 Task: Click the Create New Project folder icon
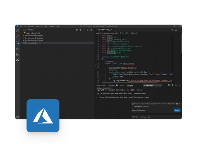click(77, 30)
